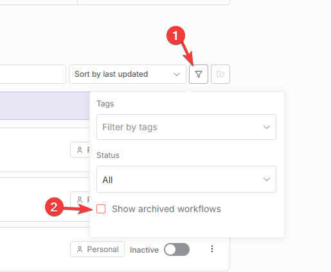
Task: Click the person icon in the Personal badge
Action: click(80, 249)
